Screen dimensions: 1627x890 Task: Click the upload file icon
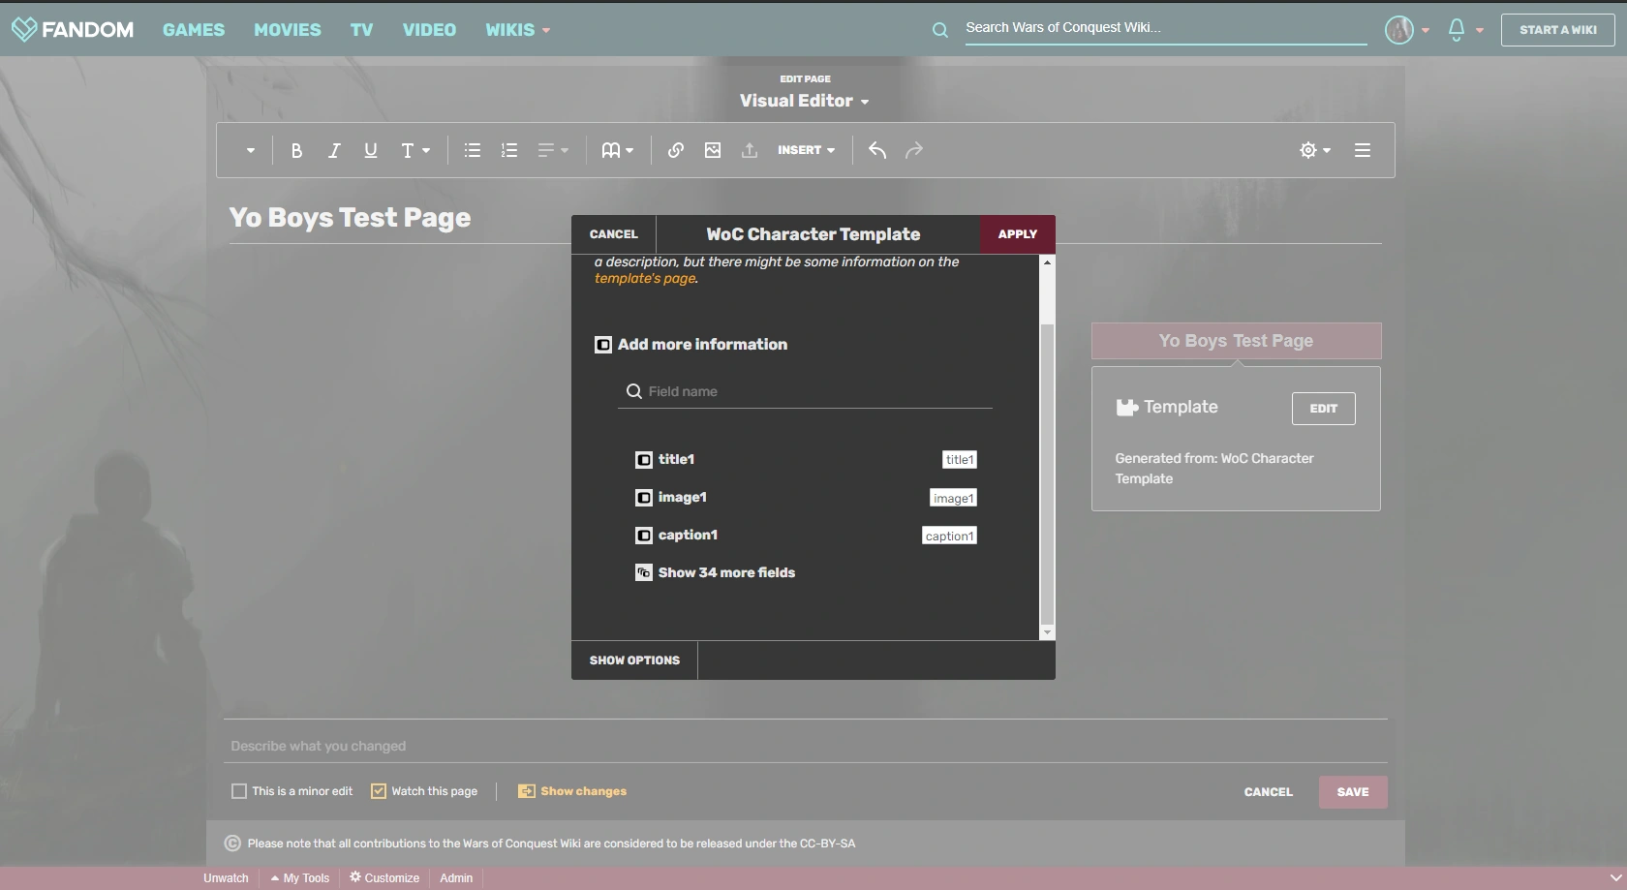(x=750, y=150)
